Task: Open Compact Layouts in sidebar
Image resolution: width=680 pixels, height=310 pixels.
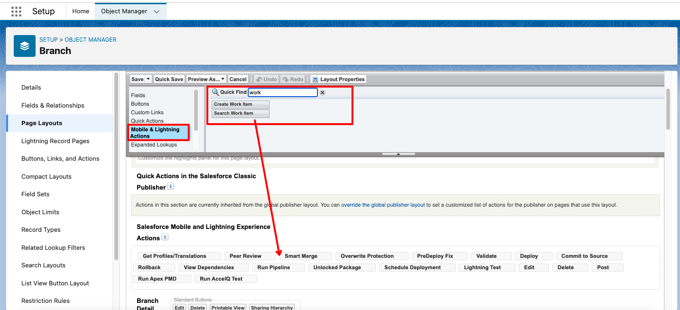Action: [x=47, y=176]
